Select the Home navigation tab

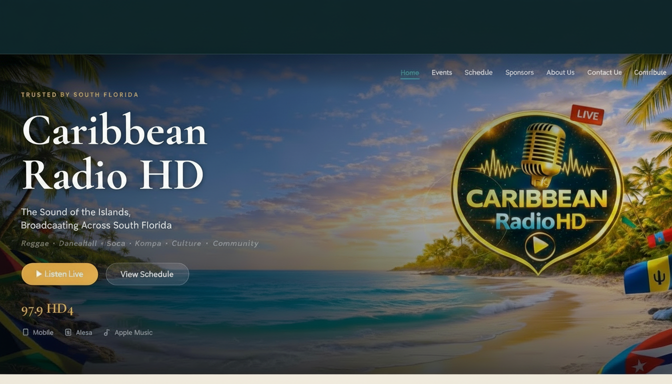coord(409,72)
